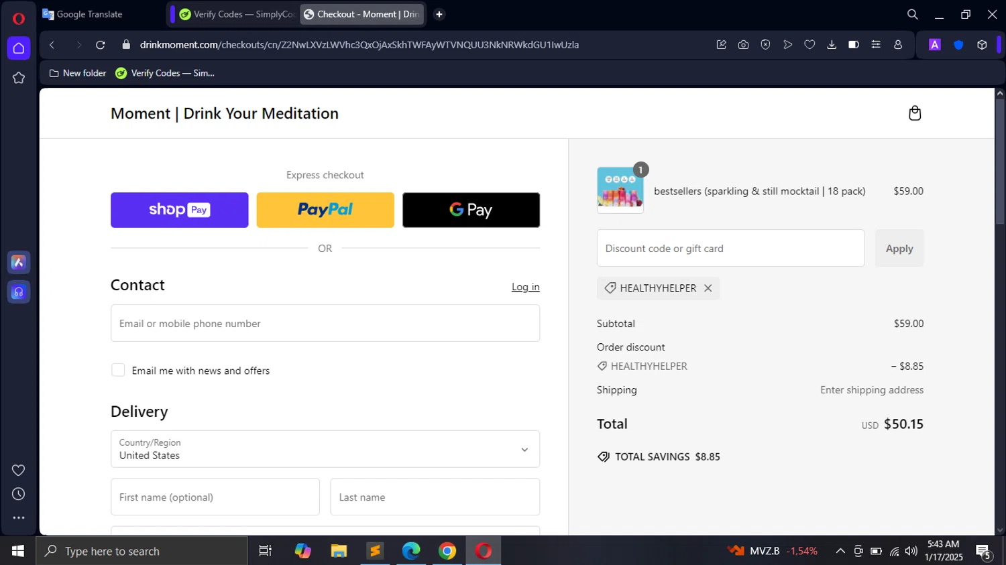The height and width of the screenshot is (565, 1006).
Task: Search tabs with the magnifier icon
Action: 913,14
